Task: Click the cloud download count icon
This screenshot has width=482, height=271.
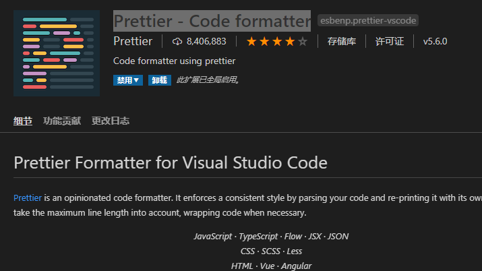Action: (x=177, y=41)
